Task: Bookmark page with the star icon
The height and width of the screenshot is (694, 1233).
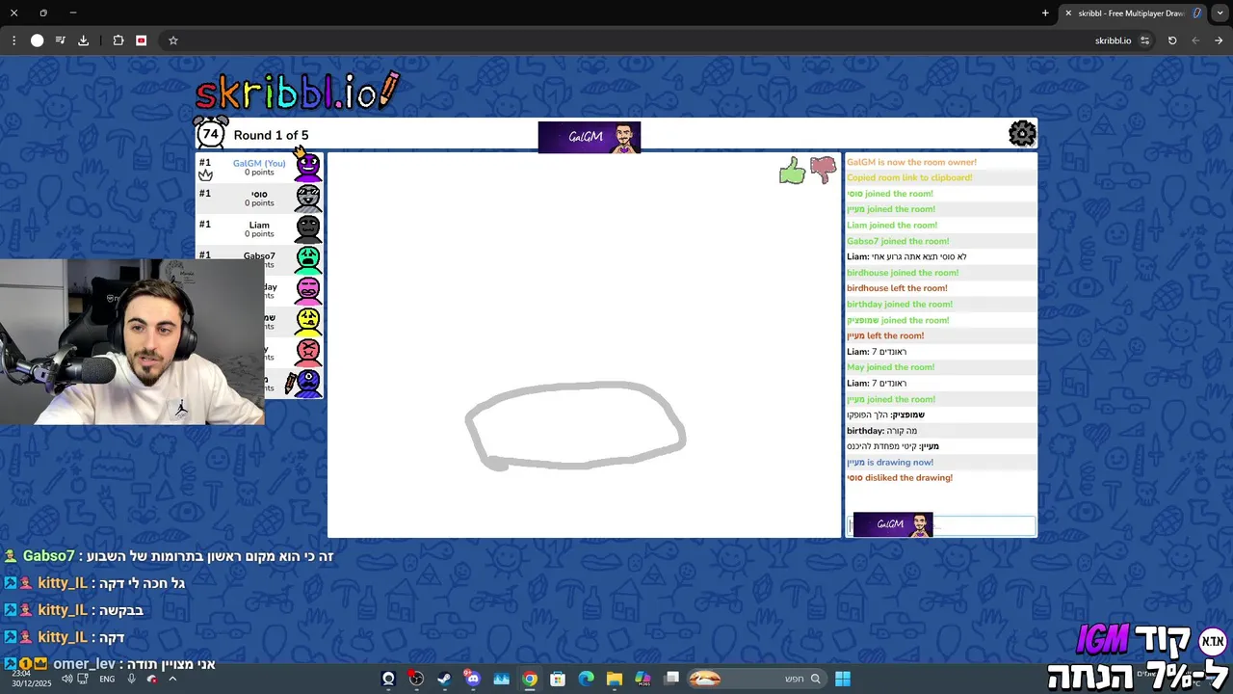Action: coord(173,40)
